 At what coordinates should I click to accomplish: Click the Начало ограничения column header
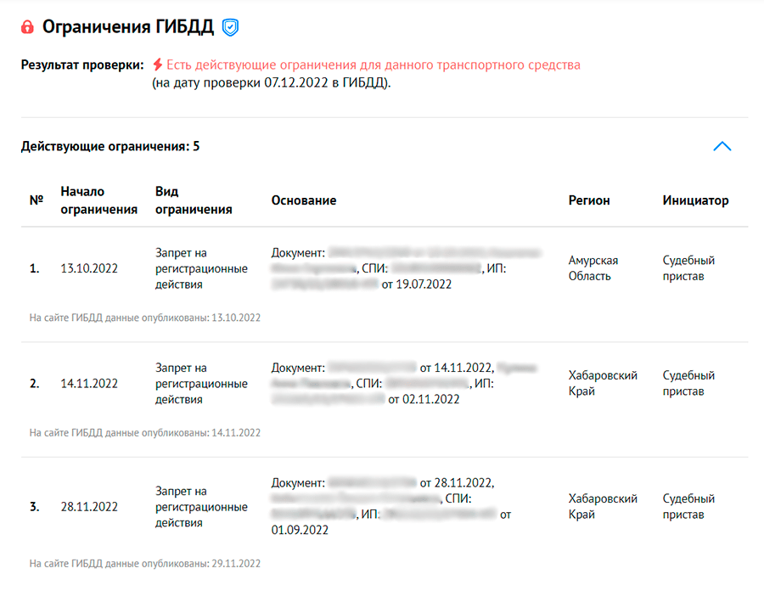tap(98, 200)
